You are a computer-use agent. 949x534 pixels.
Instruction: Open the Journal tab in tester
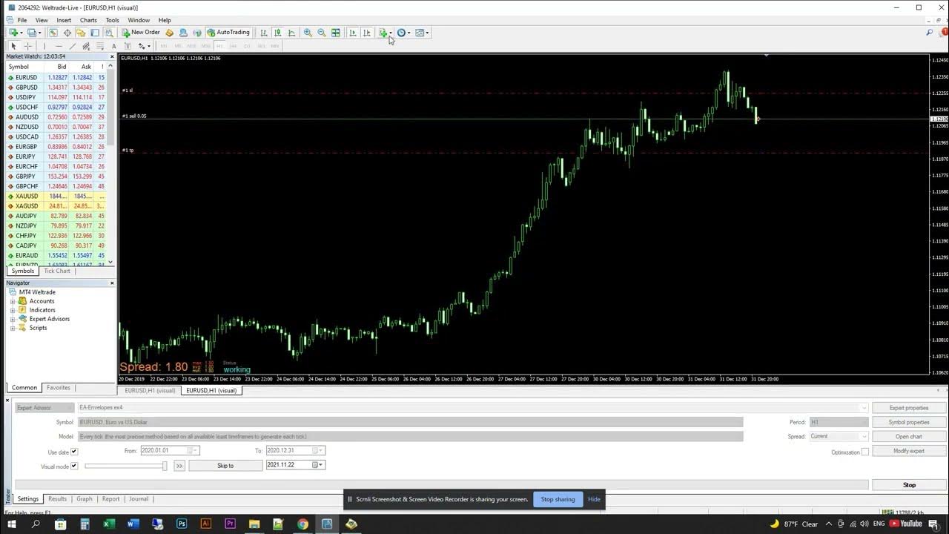139,499
